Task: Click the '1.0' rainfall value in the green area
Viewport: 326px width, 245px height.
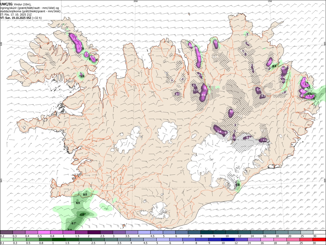Action: [x=82, y=215]
